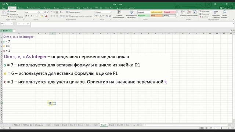Click the Save icon in the quick access toolbar
This screenshot has width=235, height=132.
3,4
